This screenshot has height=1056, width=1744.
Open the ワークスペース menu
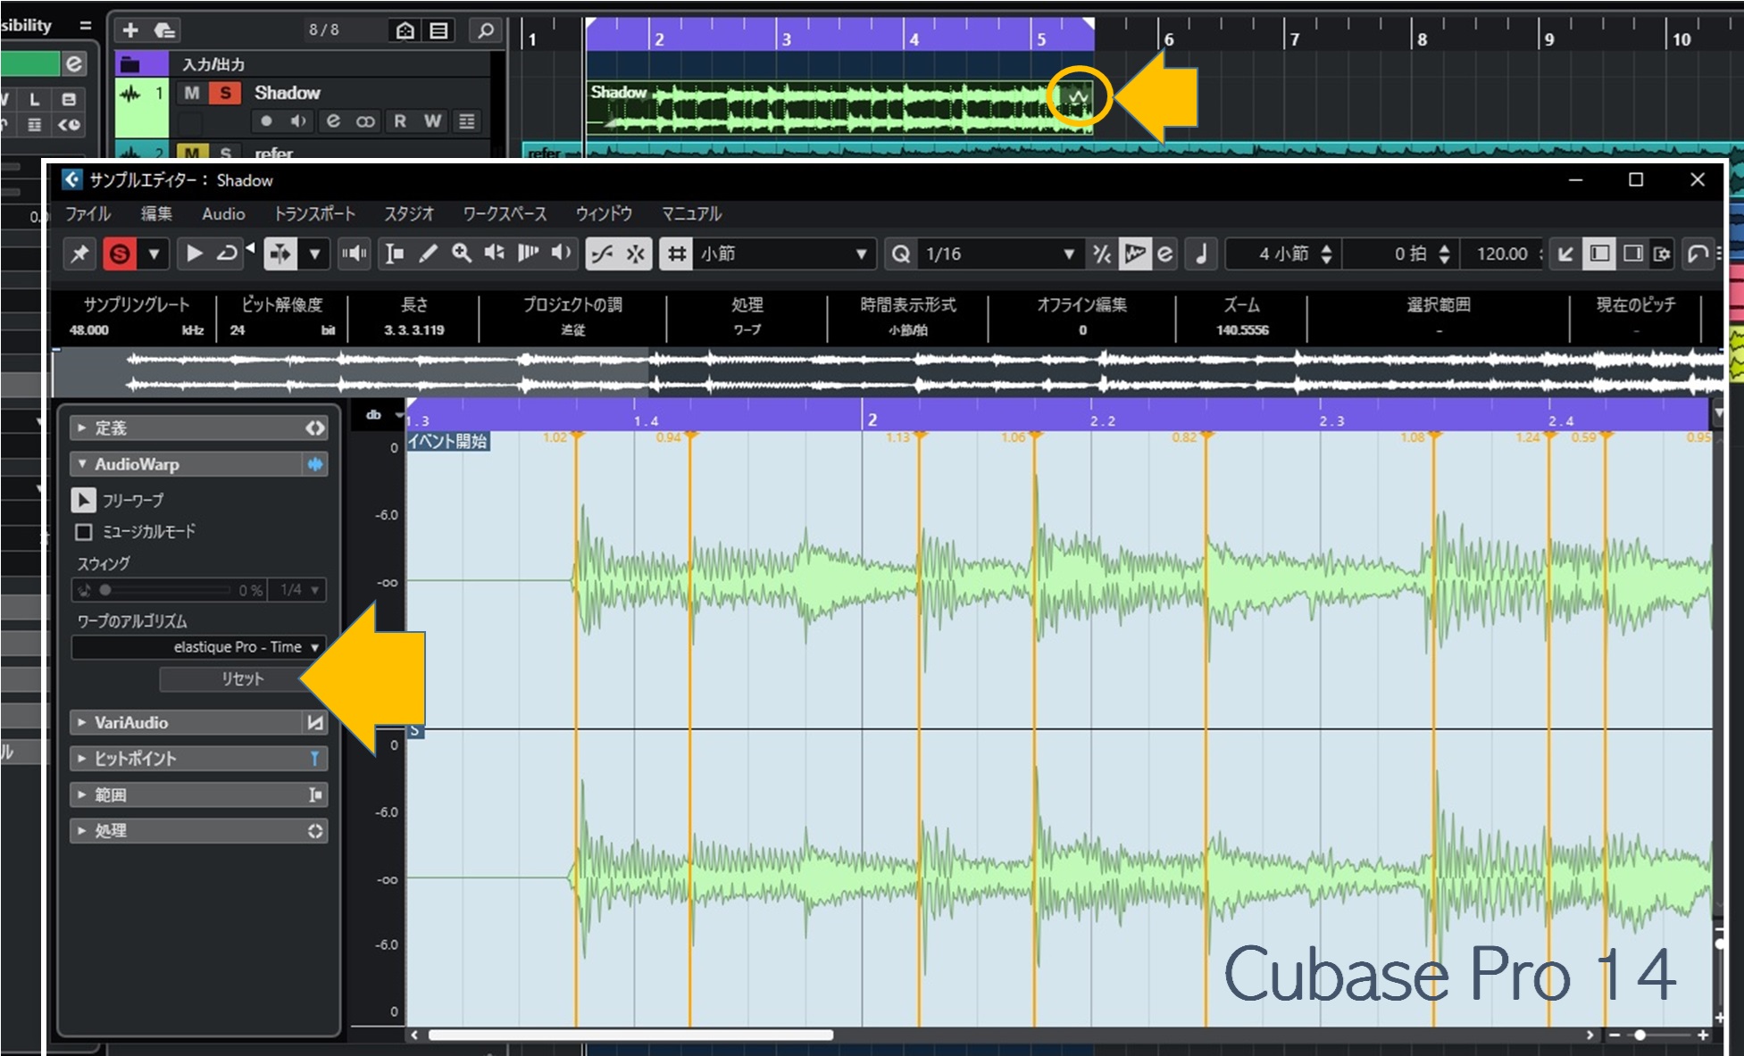click(x=505, y=214)
